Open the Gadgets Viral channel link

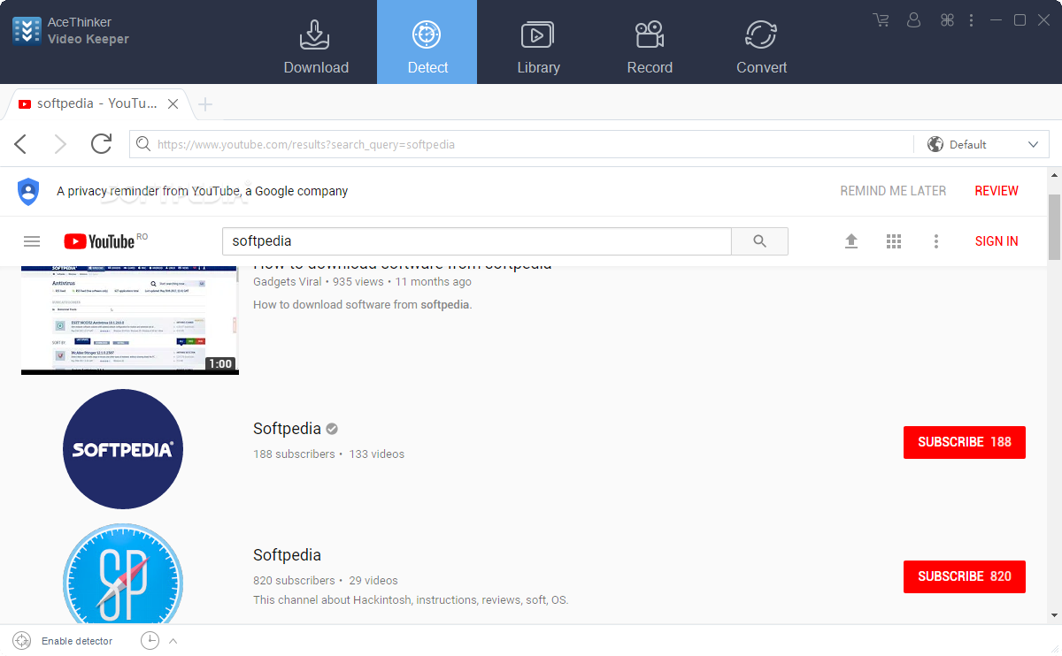[289, 282]
